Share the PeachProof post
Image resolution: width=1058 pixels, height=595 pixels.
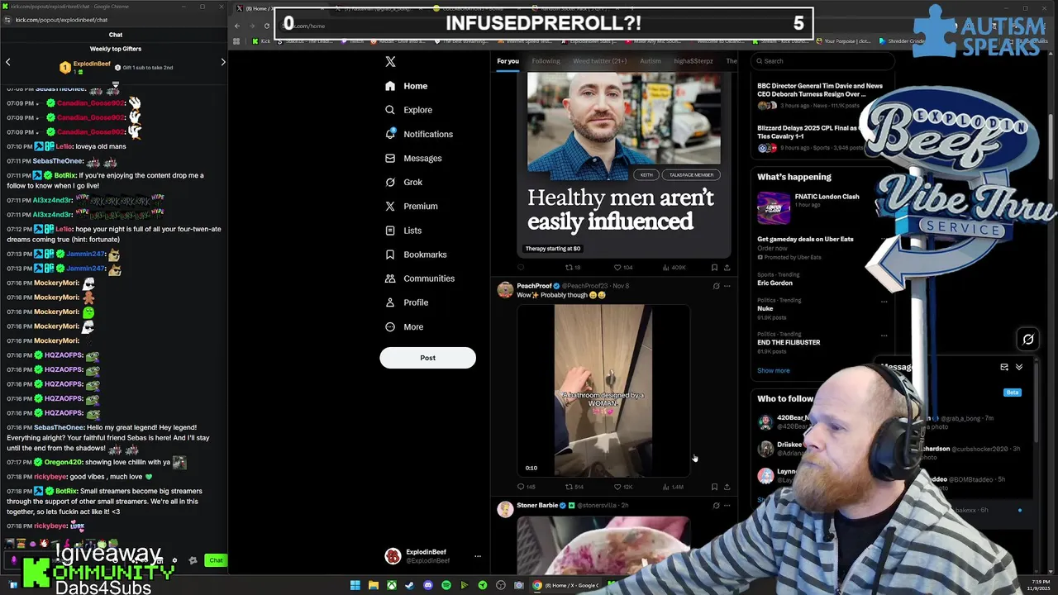click(x=727, y=487)
